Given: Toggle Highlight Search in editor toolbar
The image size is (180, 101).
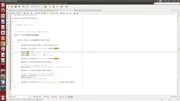Looking at the screenshot, I should click(x=45, y=13).
